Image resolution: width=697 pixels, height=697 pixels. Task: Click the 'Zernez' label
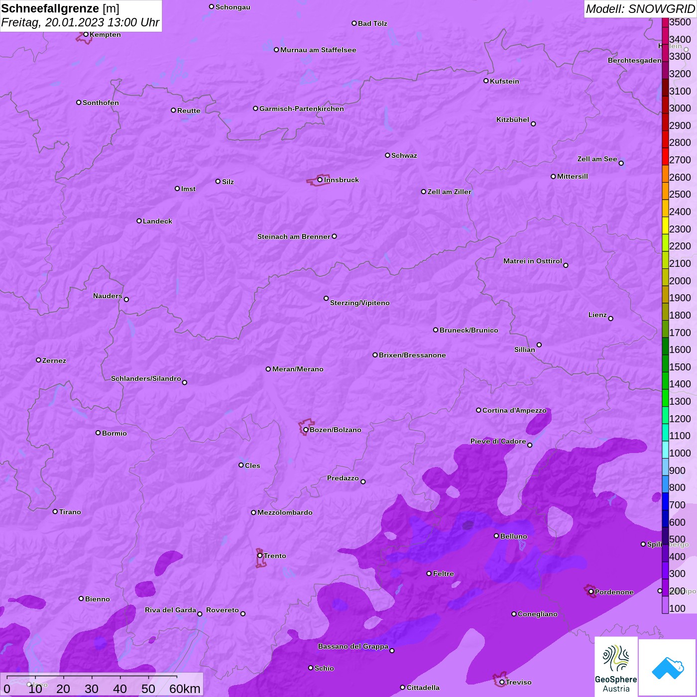[x=54, y=360]
